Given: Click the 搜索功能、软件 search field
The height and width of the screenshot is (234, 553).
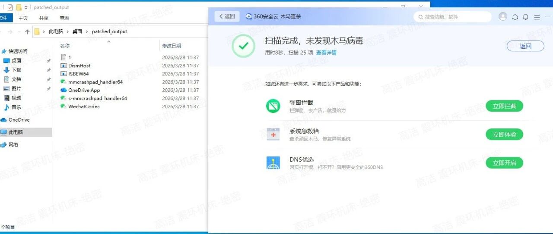Looking at the screenshot, I should (452, 17).
